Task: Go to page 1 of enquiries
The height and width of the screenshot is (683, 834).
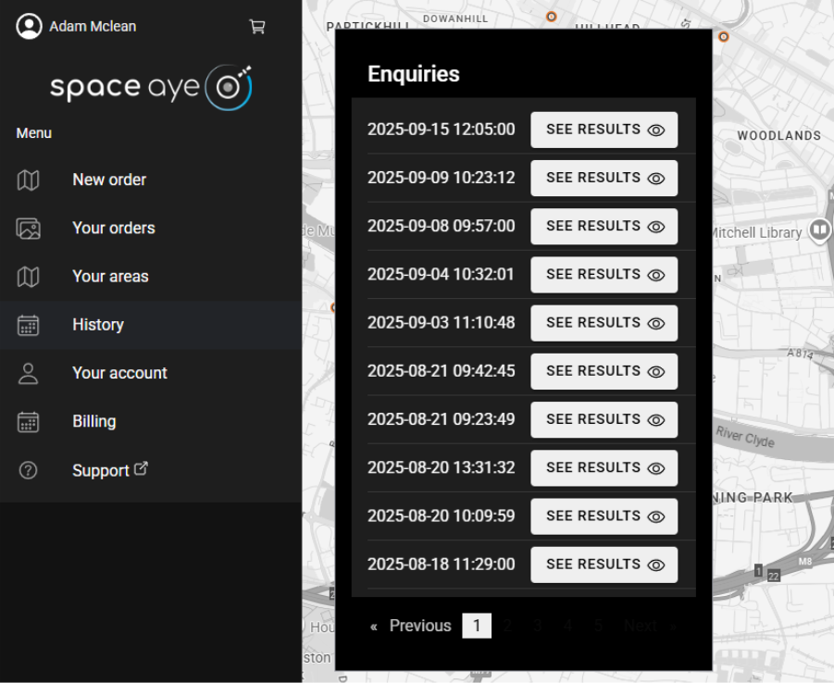Action: tap(477, 626)
